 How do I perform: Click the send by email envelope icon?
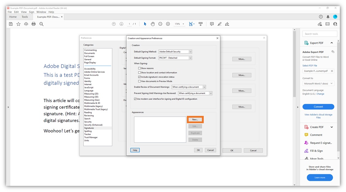328,24
